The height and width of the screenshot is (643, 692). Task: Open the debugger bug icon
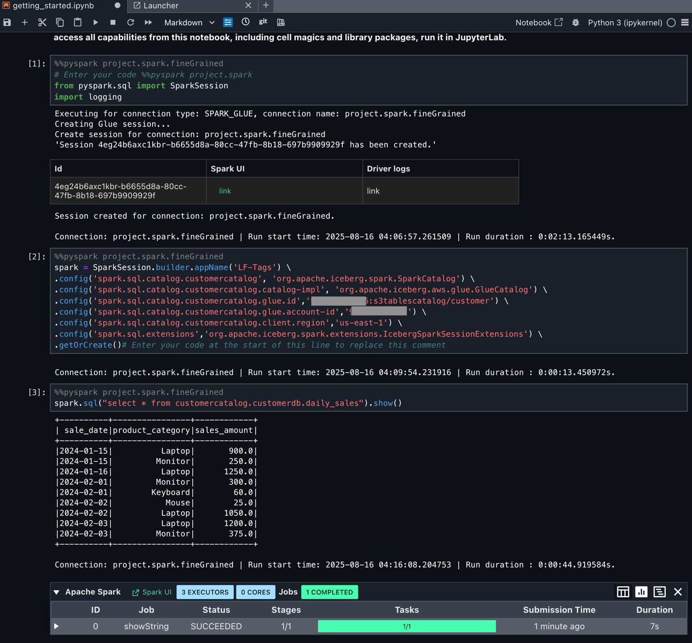click(x=575, y=22)
